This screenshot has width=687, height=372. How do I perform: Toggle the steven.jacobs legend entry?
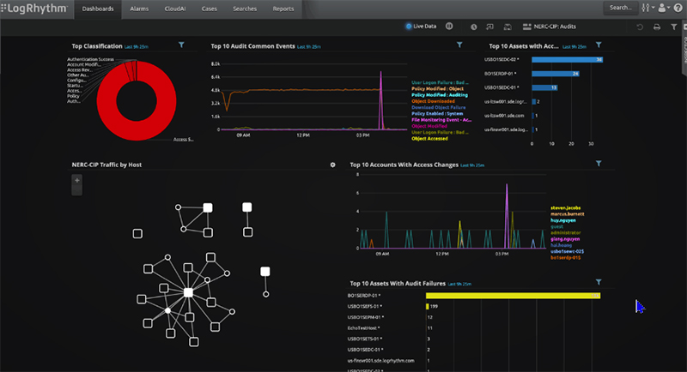(x=566, y=208)
